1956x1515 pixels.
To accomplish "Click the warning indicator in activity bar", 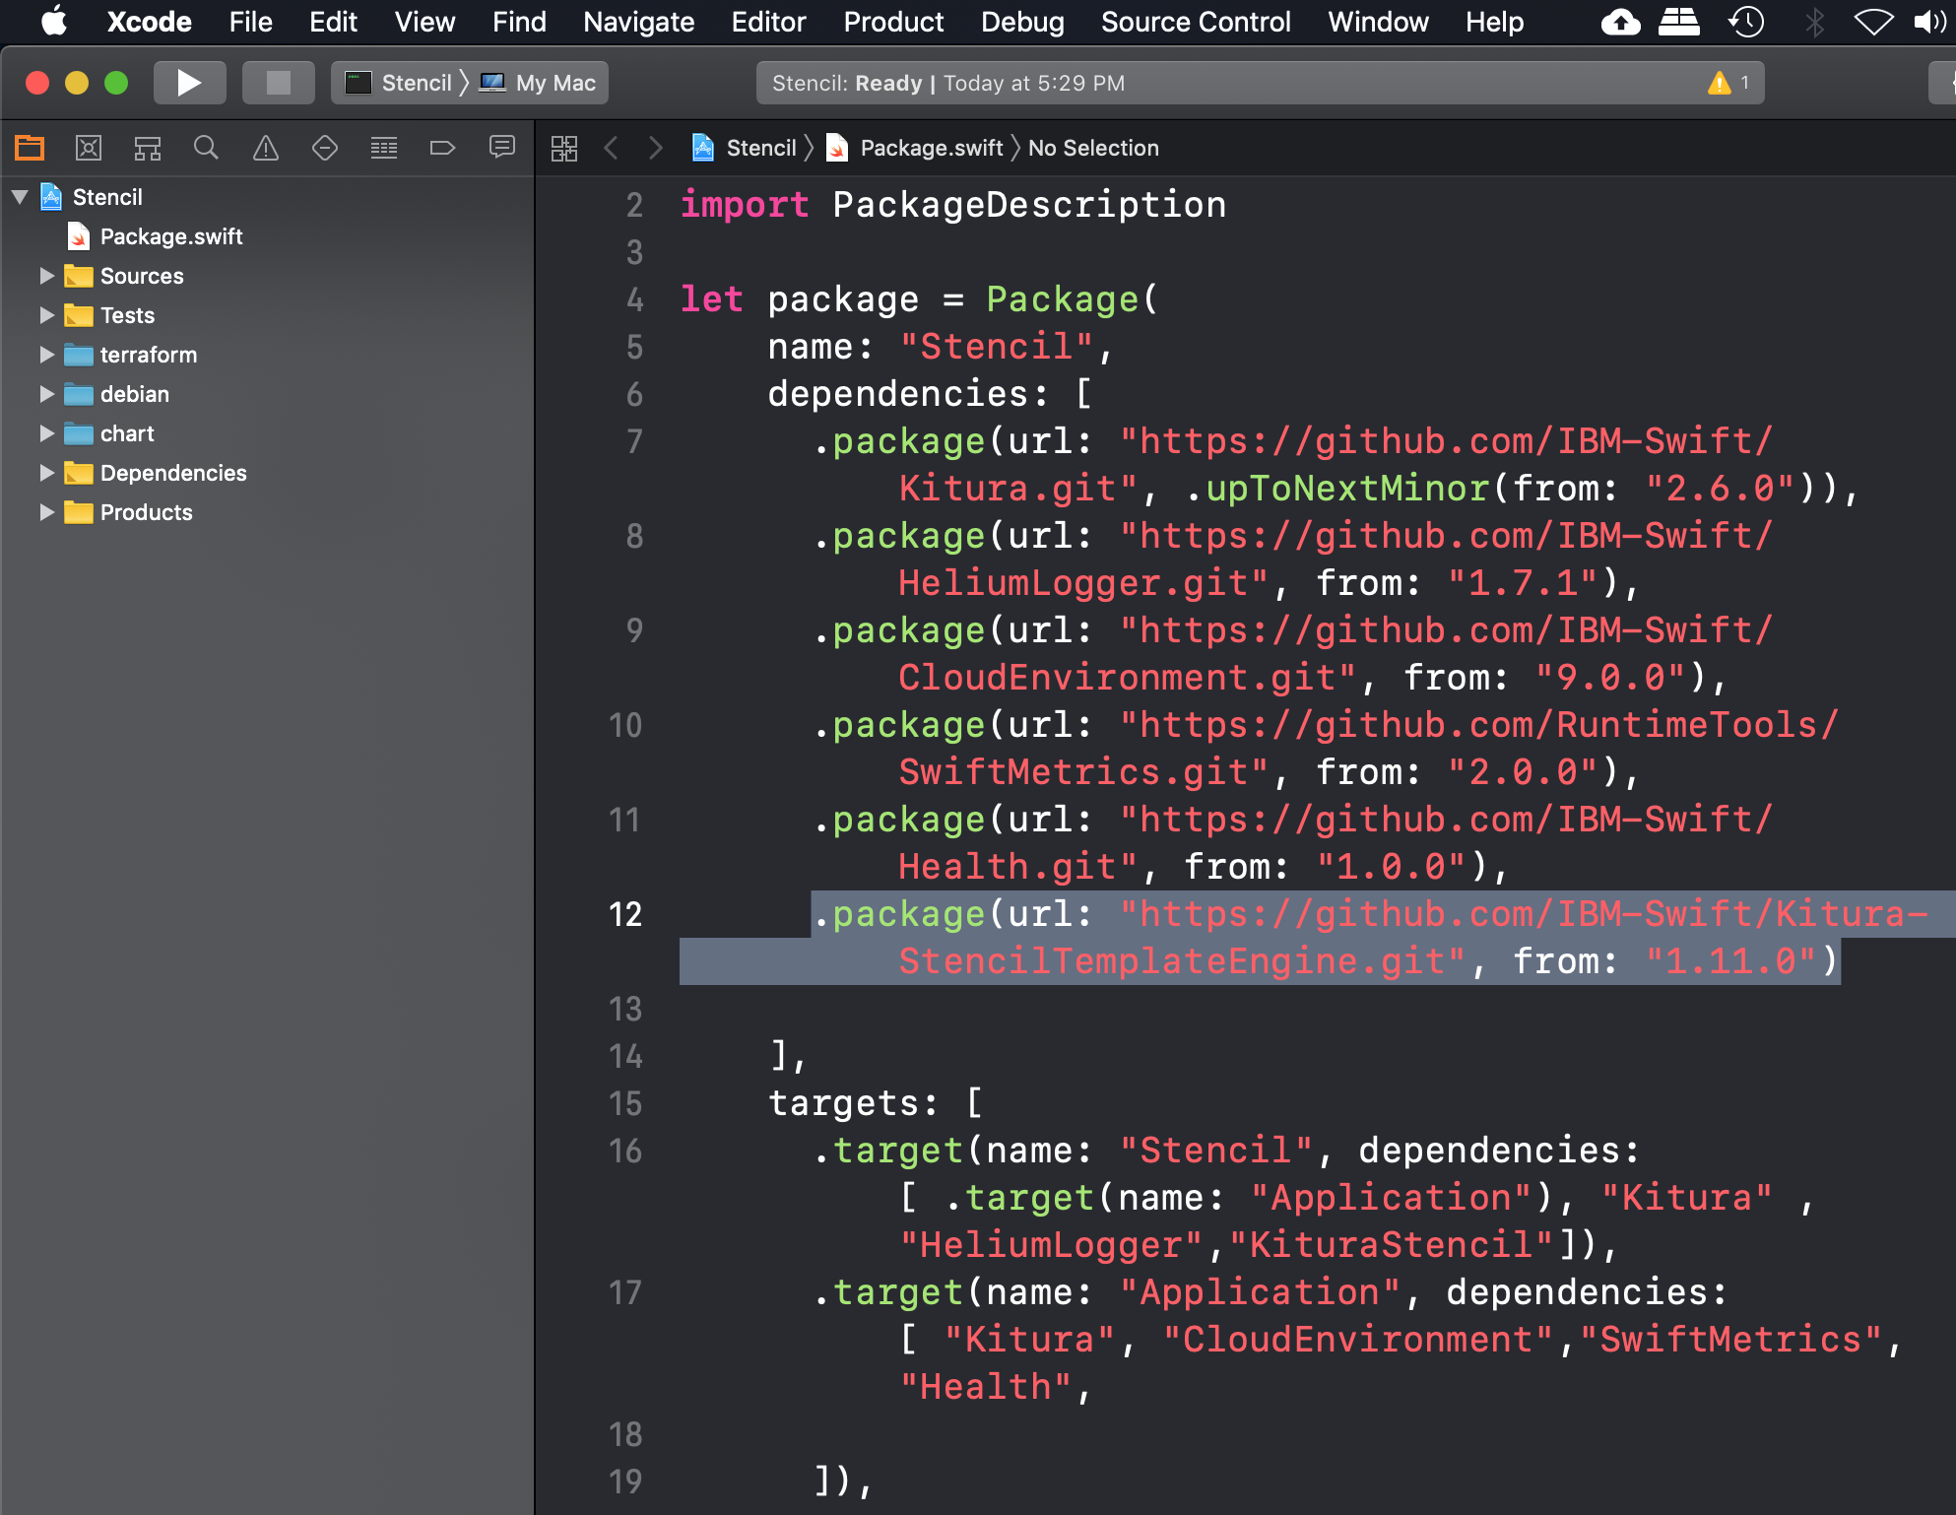I will pos(1728,83).
